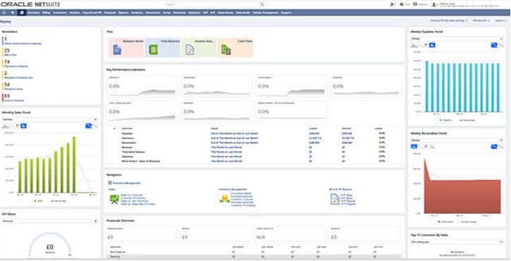This screenshot has width=511, height=261.
Task: Click the Help question mark icon
Action: [x=402, y=4]
